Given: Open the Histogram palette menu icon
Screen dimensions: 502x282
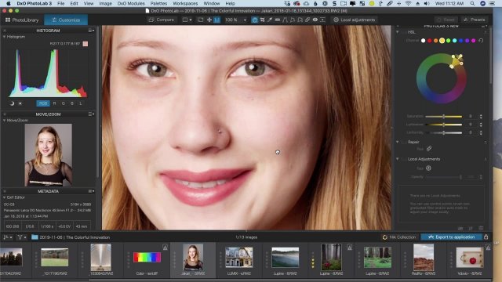Looking at the screenshot, I should tap(91, 31).
